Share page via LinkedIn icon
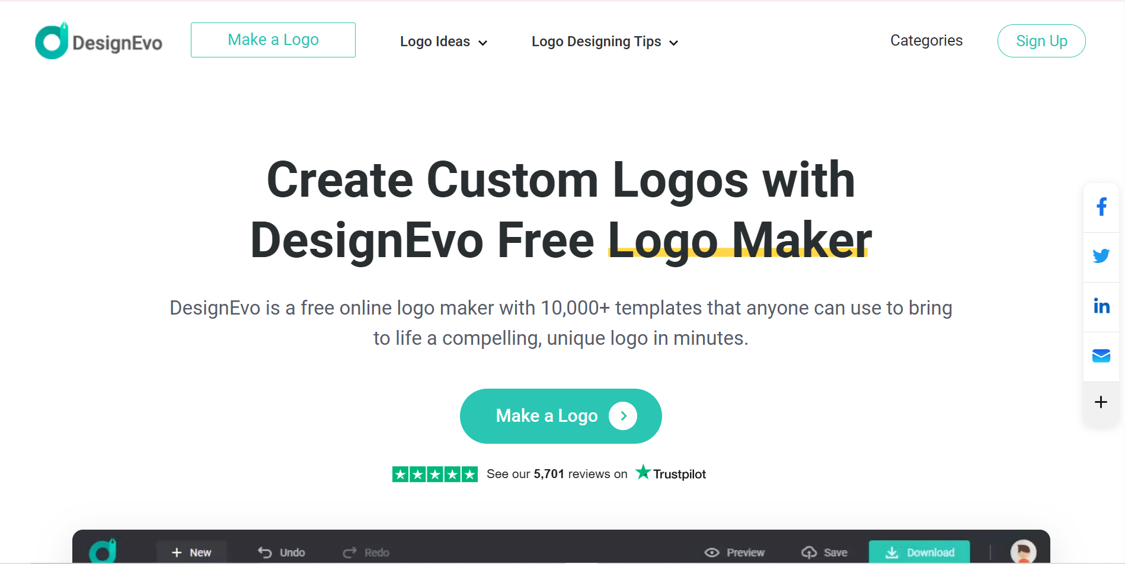Image resolution: width=1125 pixels, height=564 pixels. [x=1101, y=306]
